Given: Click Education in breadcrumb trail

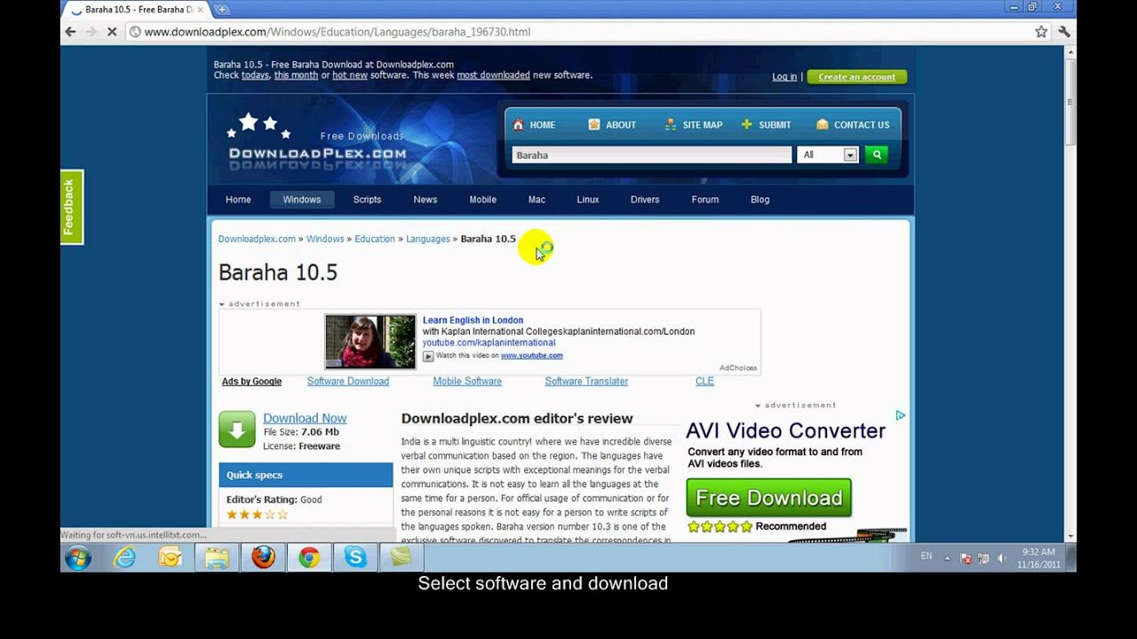Looking at the screenshot, I should click(x=375, y=239).
